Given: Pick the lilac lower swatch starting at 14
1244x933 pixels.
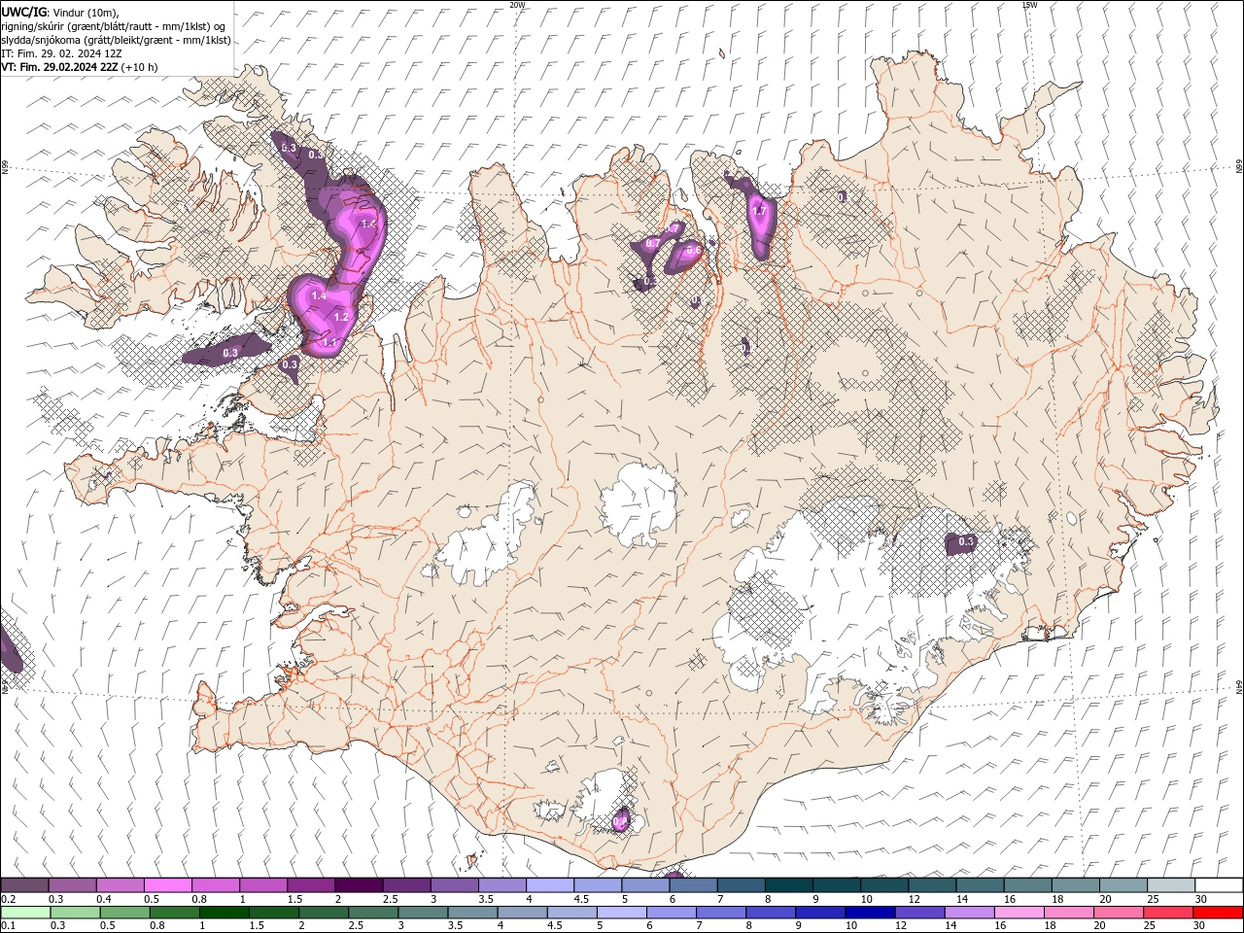Looking at the screenshot, I should [969, 913].
